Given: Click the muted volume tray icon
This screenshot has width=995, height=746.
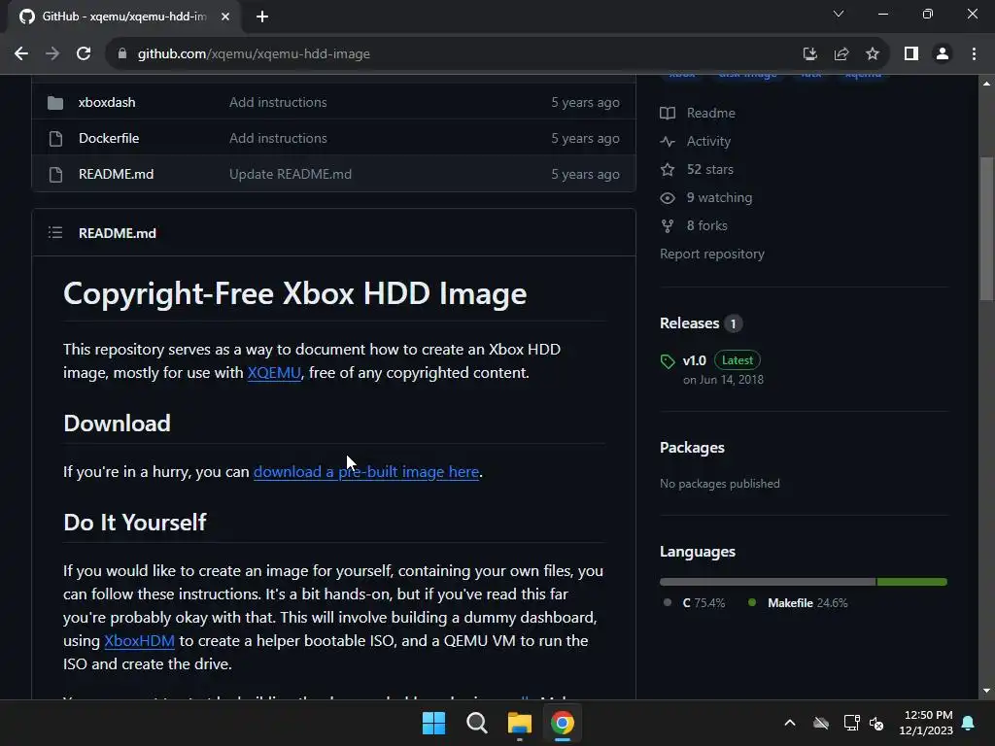Looking at the screenshot, I should tap(876, 723).
